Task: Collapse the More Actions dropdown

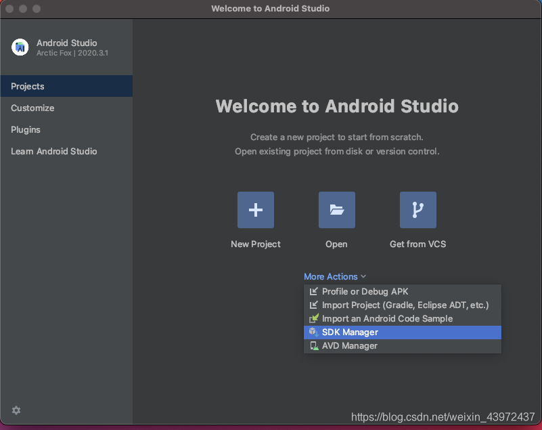Action: click(x=334, y=276)
